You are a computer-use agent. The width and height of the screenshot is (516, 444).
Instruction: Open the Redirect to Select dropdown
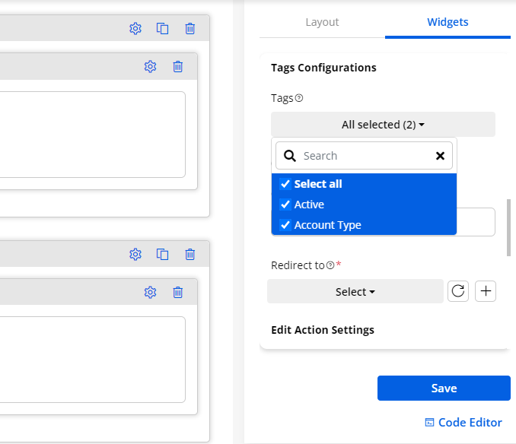355,292
